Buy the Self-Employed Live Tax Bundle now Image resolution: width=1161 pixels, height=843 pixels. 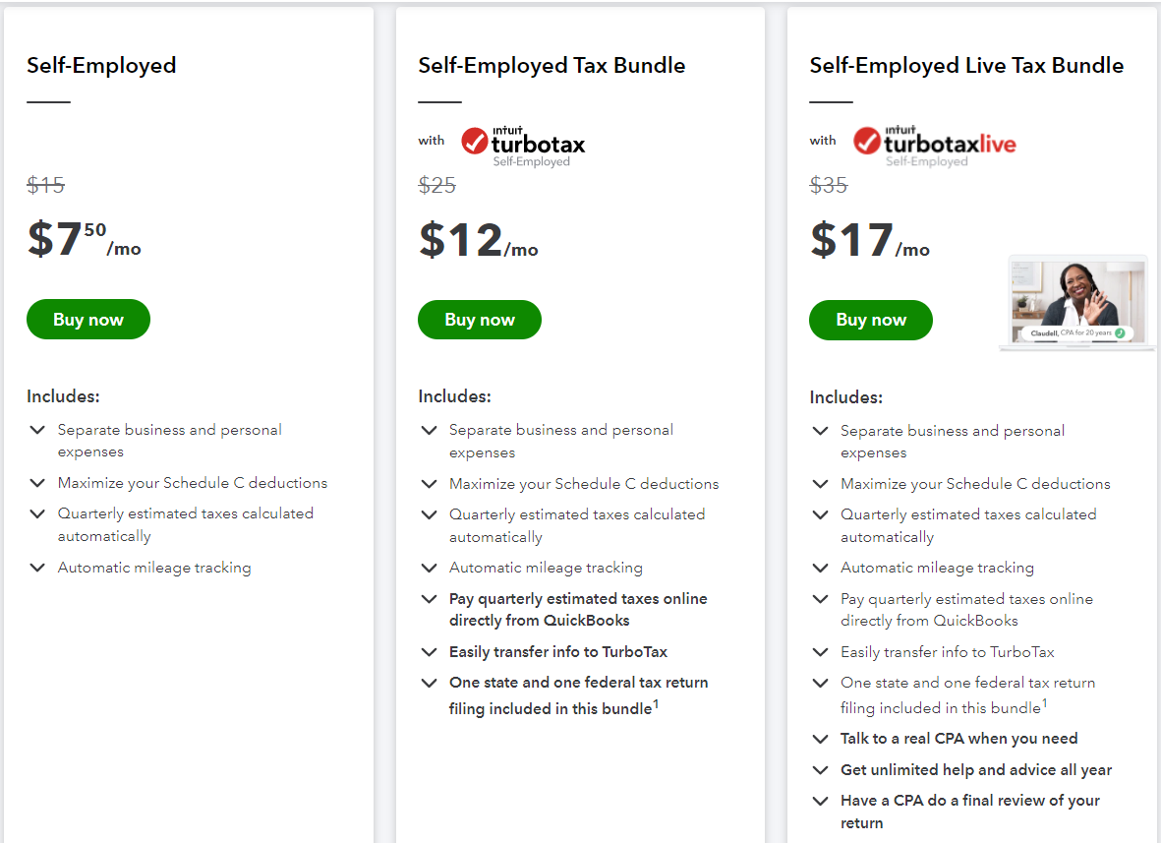pos(871,320)
